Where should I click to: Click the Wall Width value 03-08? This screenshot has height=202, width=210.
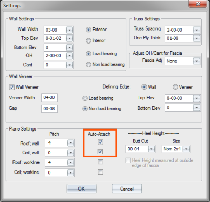[x=51, y=30]
